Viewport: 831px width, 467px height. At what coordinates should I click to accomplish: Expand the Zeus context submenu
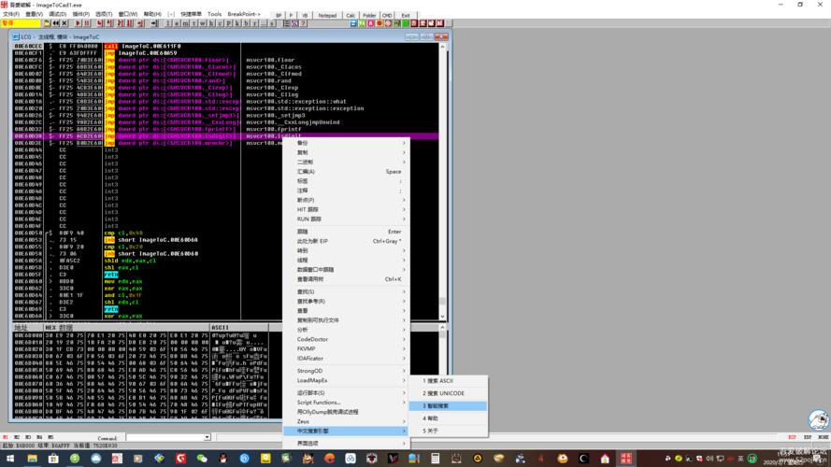point(346,421)
